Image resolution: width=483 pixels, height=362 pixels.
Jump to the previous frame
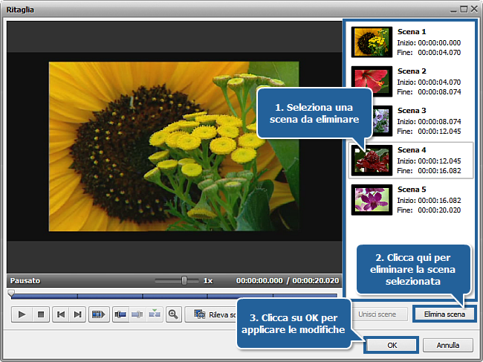[61, 314]
